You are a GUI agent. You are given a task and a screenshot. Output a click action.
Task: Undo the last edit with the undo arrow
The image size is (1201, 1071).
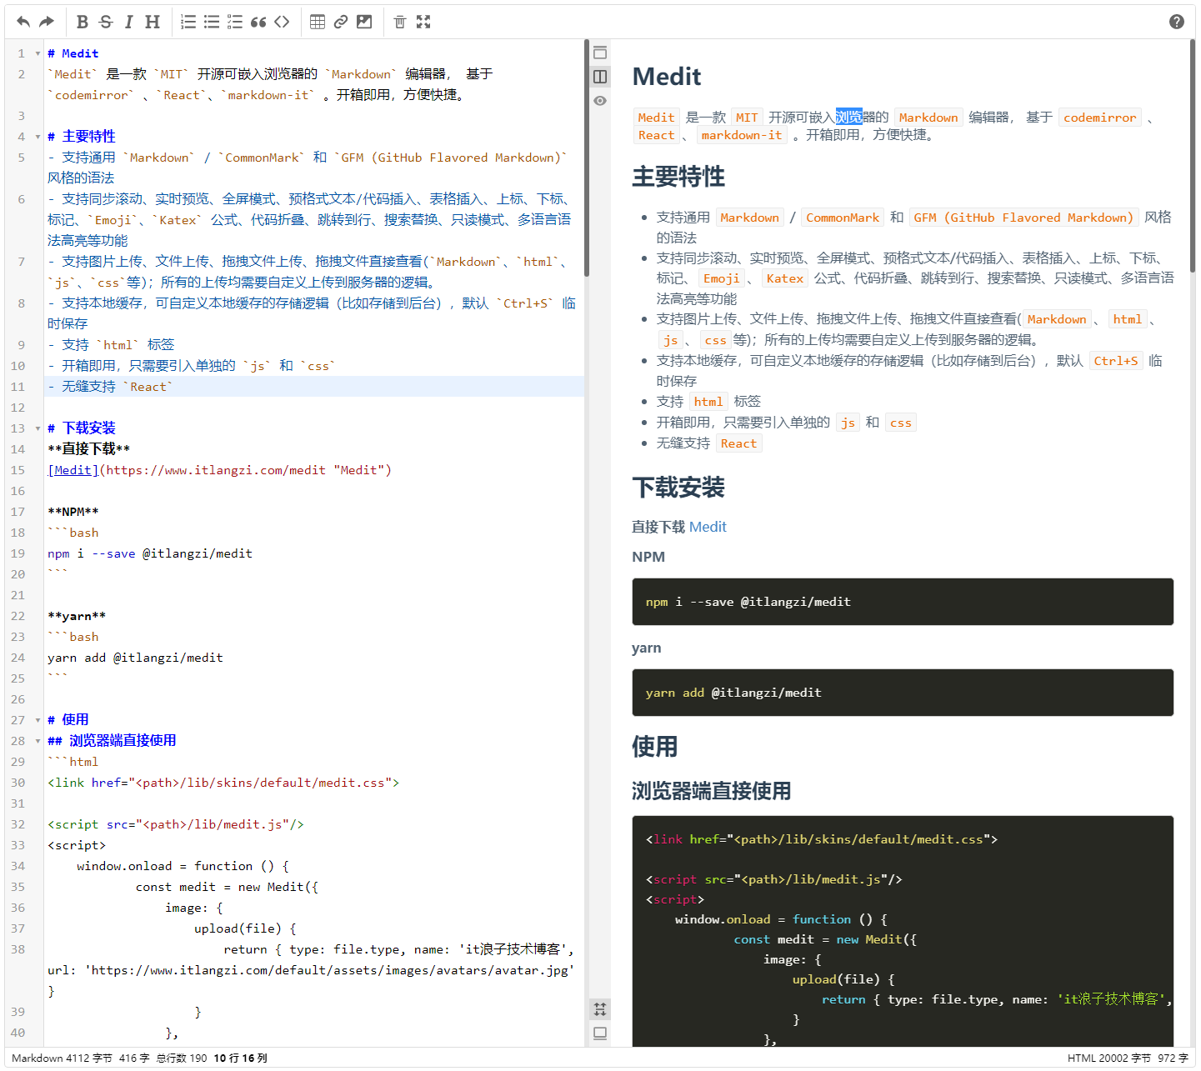[23, 22]
